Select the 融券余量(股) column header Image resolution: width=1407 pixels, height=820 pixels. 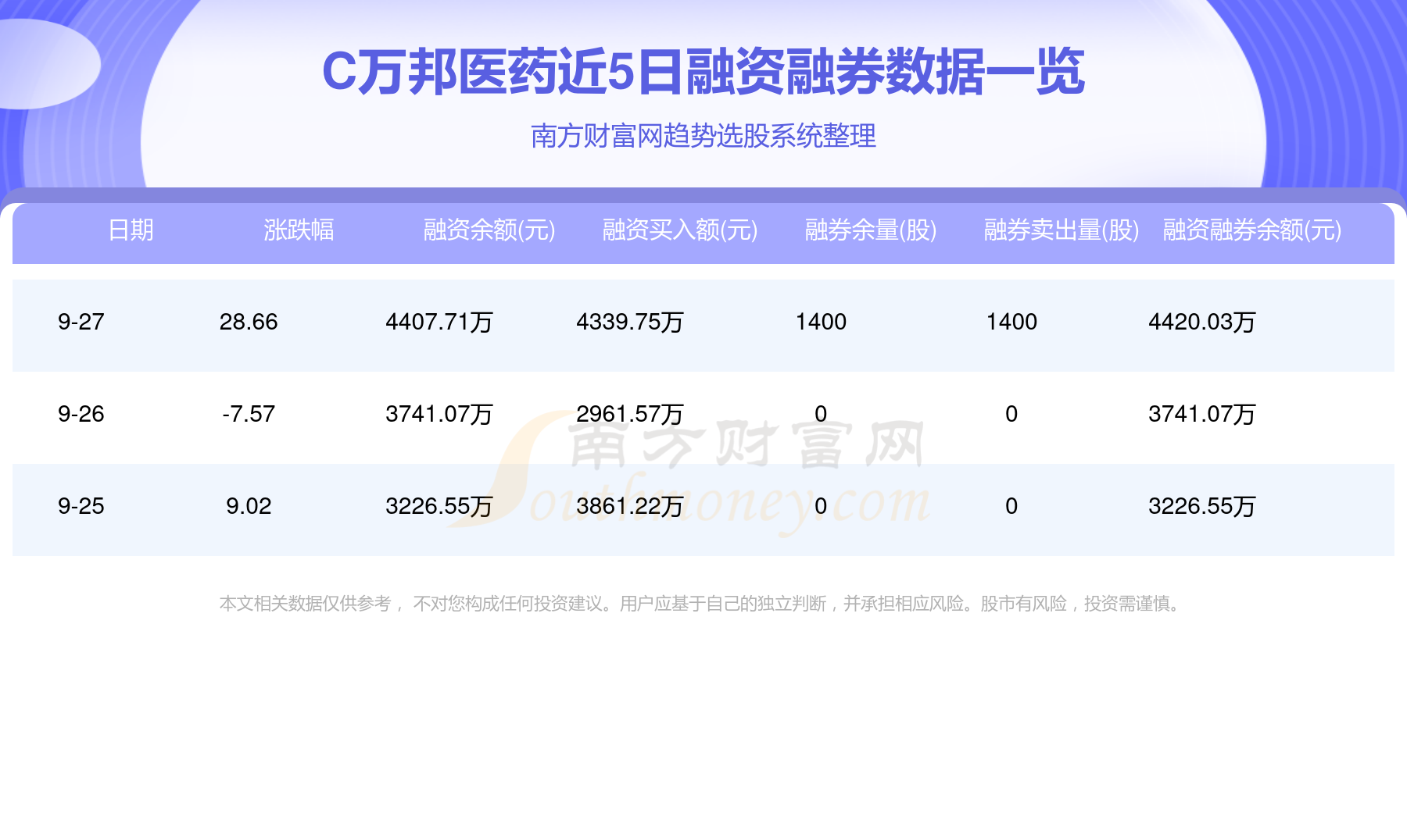tap(871, 230)
